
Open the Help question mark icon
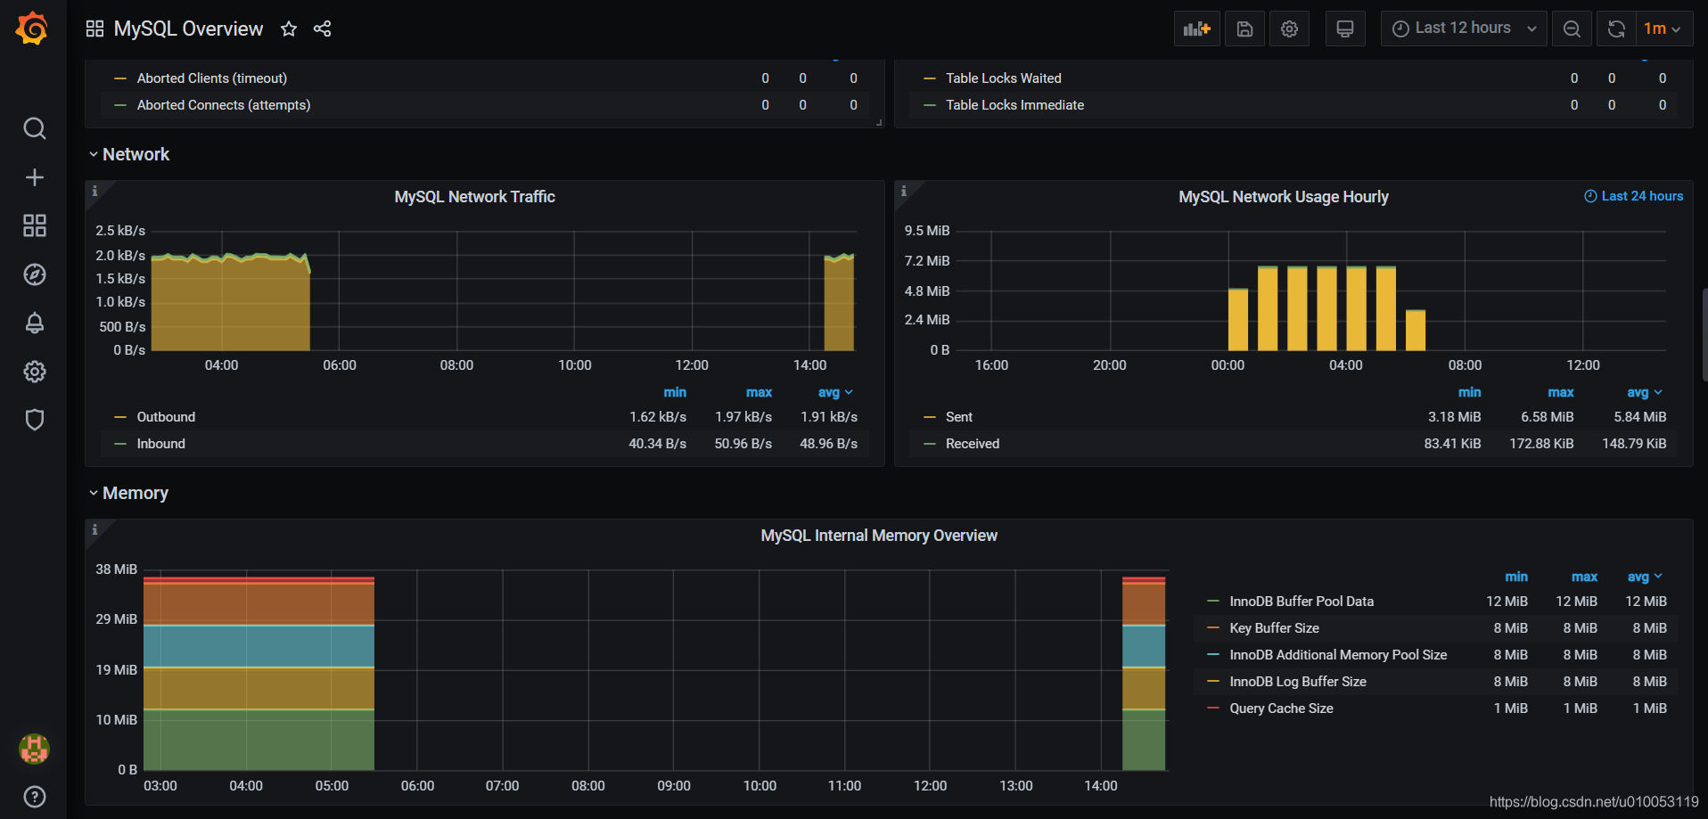[34, 797]
